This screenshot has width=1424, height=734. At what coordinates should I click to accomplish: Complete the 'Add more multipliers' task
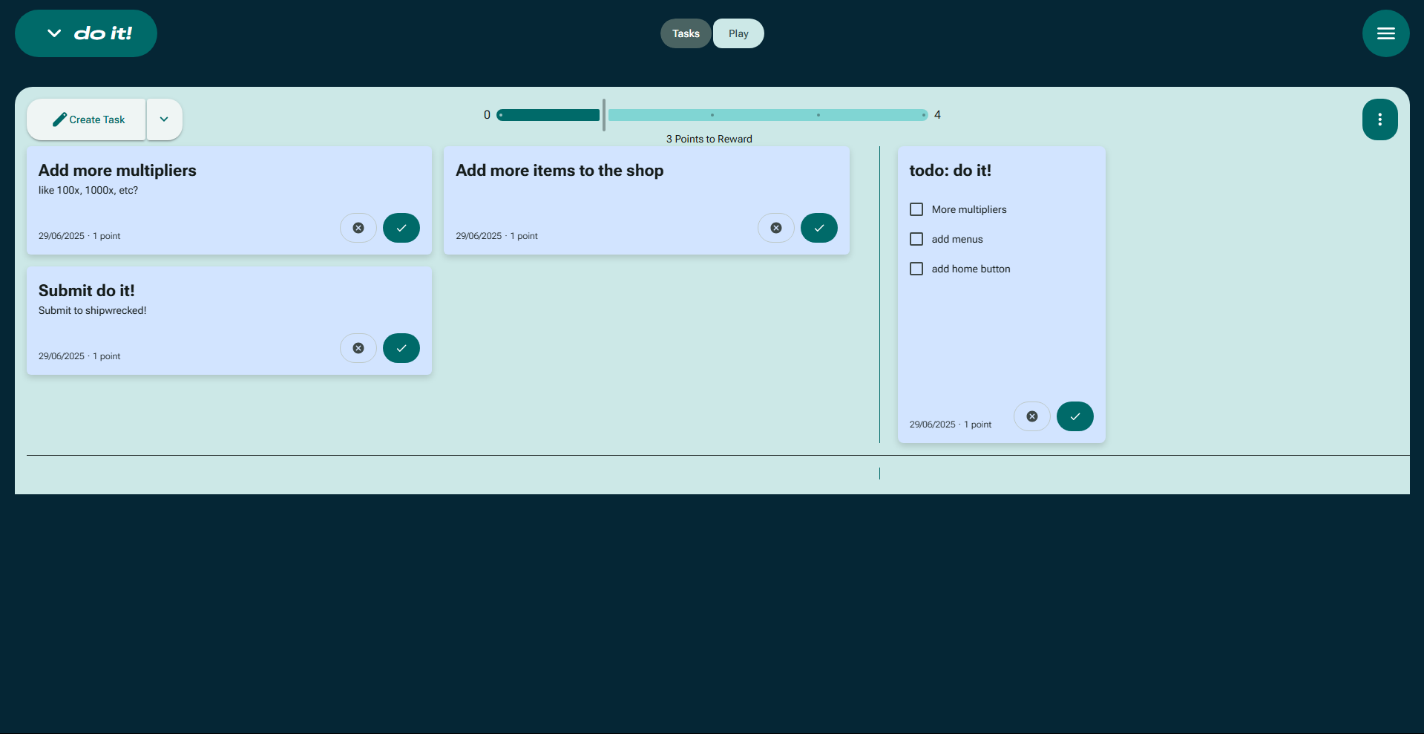pos(401,228)
